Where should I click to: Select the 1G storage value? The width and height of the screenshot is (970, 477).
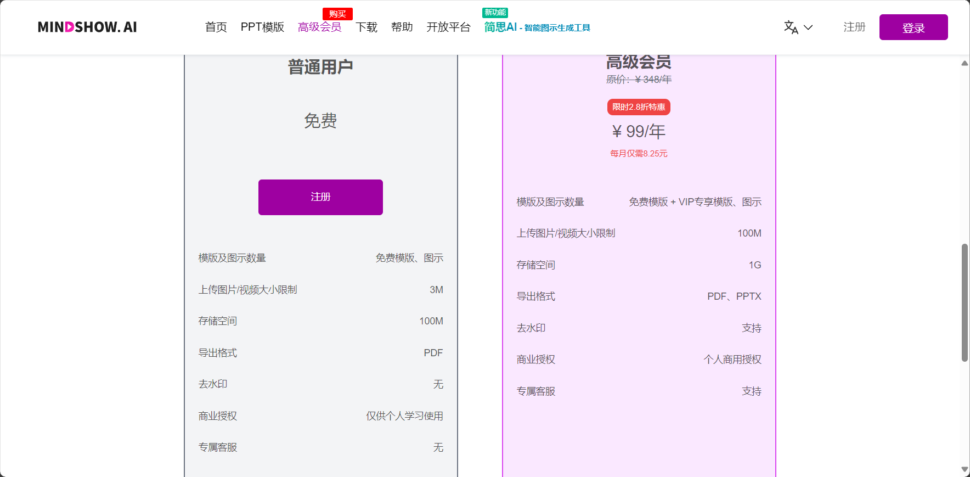pos(755,265)
